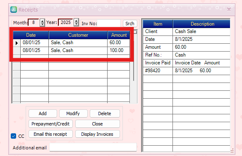Close the Receipts window

click(229, 10)
